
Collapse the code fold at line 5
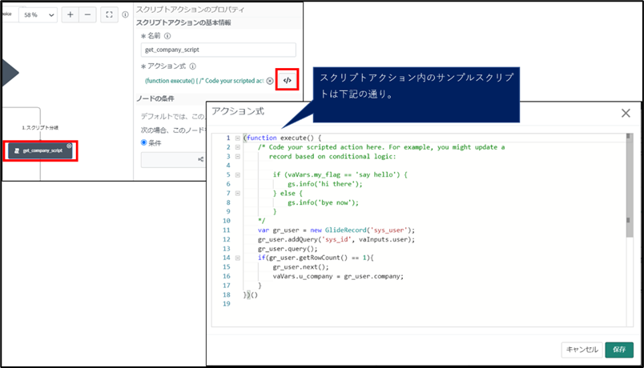pyautogui.click(x=237, y=174)
